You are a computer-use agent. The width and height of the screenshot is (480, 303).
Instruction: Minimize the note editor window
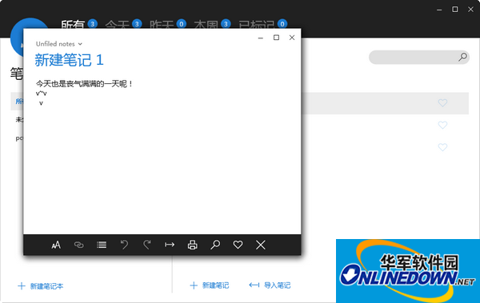[261, 38]
